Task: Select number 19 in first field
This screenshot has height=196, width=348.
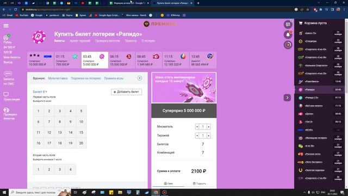Action: pyautogui.click(x=71, y=143)
